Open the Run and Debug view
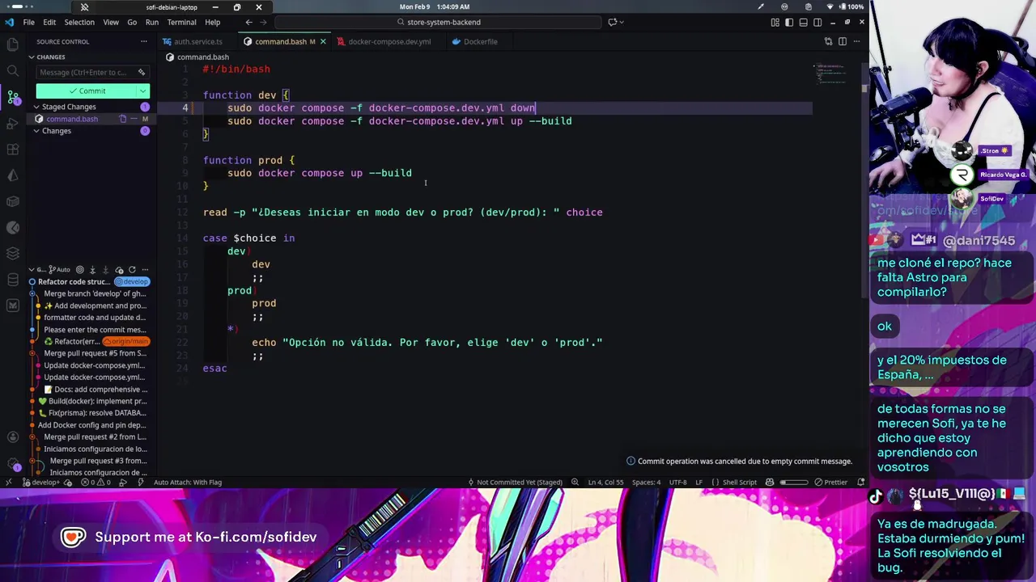The image size is (1036, 582). pyautogui.click(x=12, y=123)
